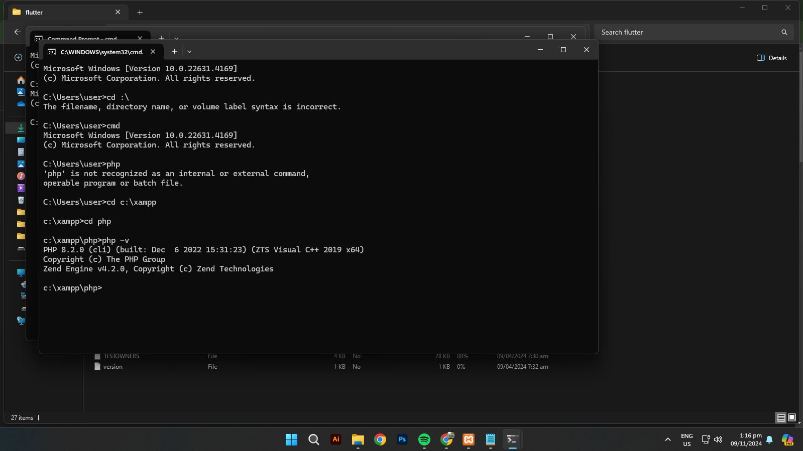Open taskbar Search
803x451 pixels.
[x=314, y=439]
